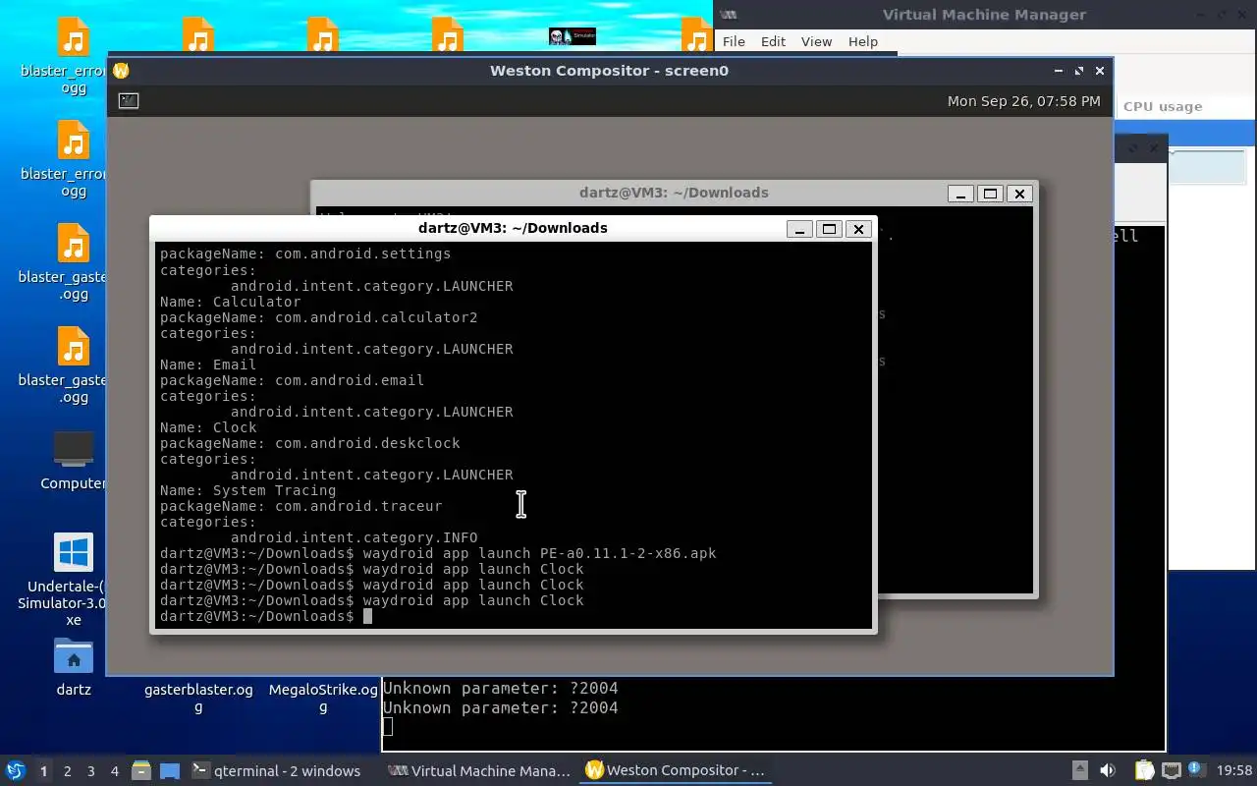Click CPU usage column header
Viewport: 1257px width, 786px height.
pos(1163,106)
